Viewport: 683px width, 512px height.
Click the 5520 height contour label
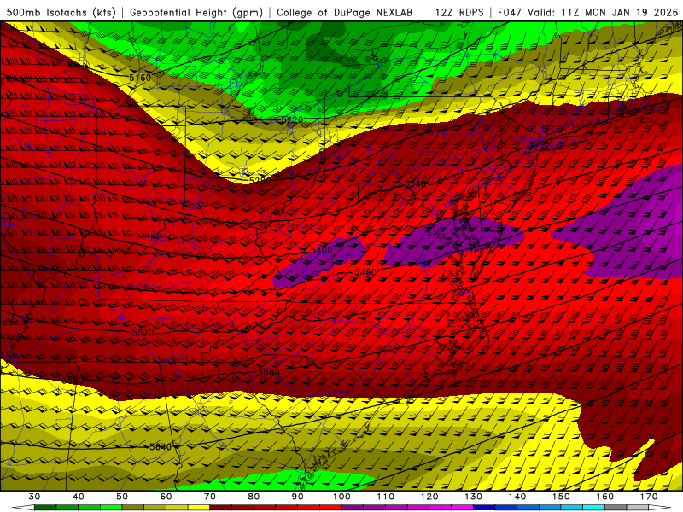point(143,332)
